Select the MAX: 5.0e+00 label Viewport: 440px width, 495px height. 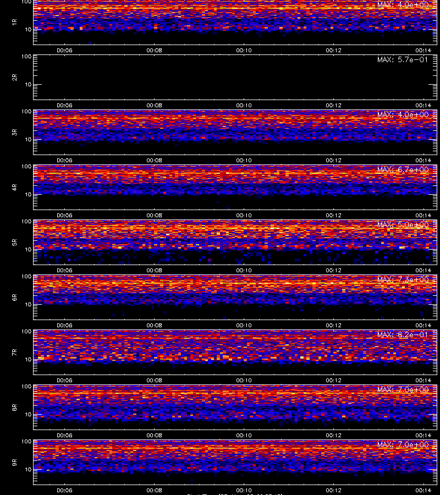point(403,224)
